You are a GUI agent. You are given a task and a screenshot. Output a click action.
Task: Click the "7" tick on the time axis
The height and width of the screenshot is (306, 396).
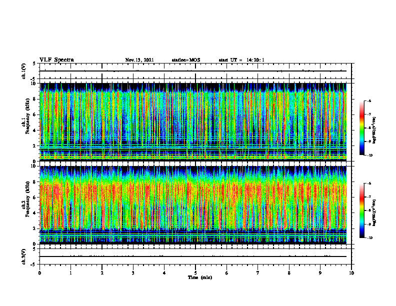tap(258, 273)
